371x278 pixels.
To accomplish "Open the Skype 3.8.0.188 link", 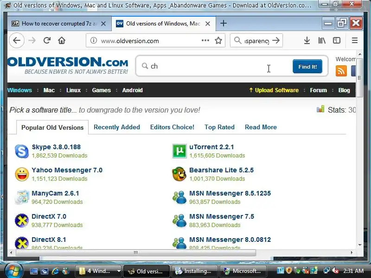I will (56, 147).
